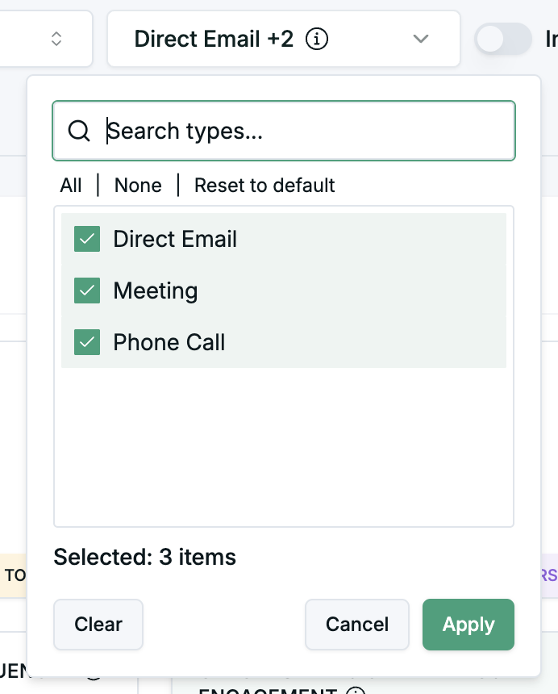Uncheck the Direct Email checkbox
The width and height of the screenshot is (558, 694).
(x=87, y=240)
